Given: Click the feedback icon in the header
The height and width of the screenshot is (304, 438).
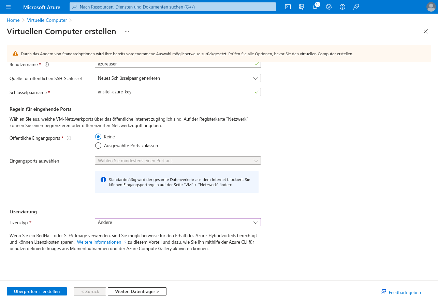Looking at the screenshot, I should (x=356, y=7).
